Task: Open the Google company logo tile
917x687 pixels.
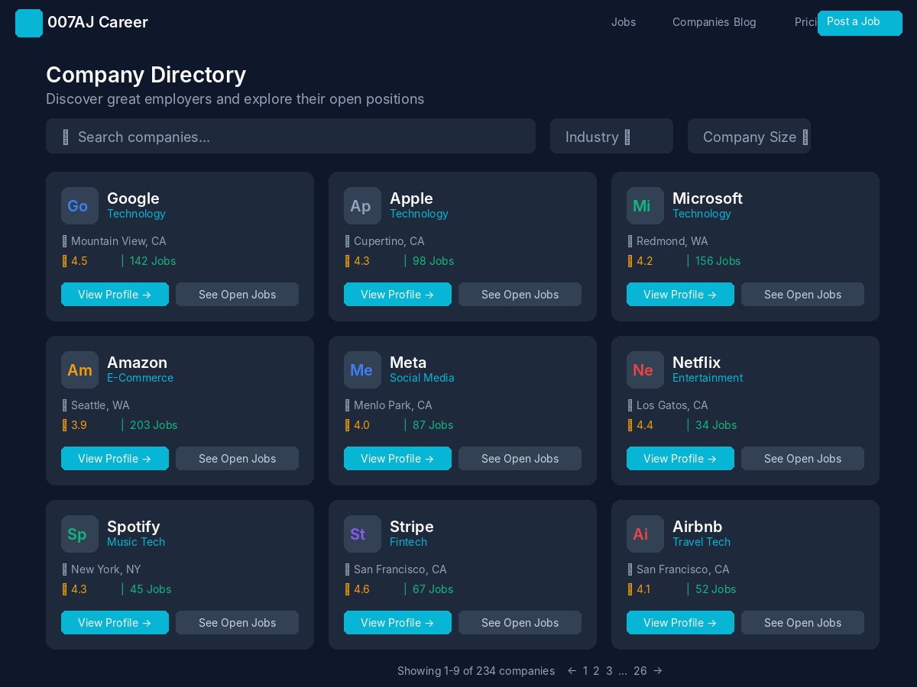Action: [79, 205]
